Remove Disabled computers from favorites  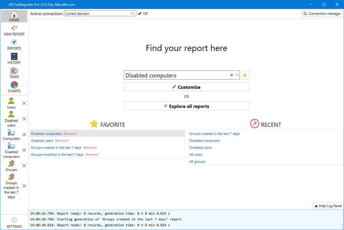click(x=70, y=133)
